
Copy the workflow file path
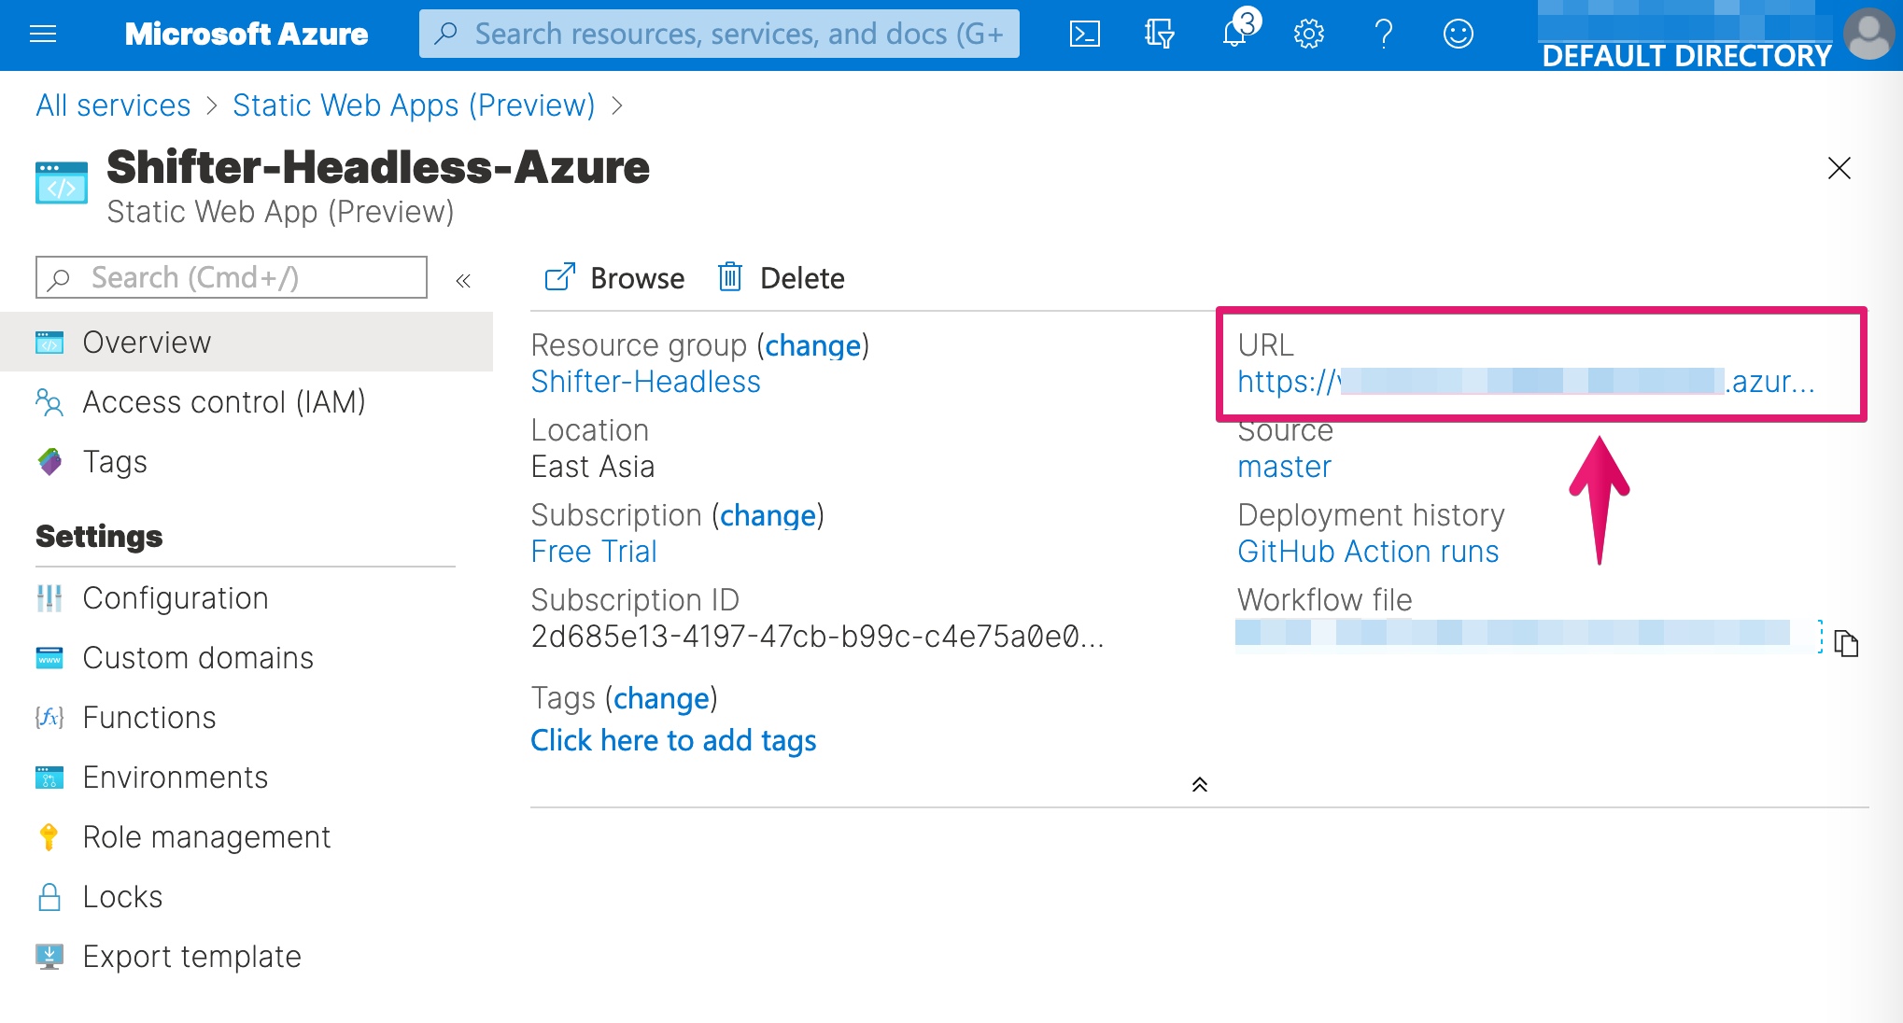point(1846,643)
